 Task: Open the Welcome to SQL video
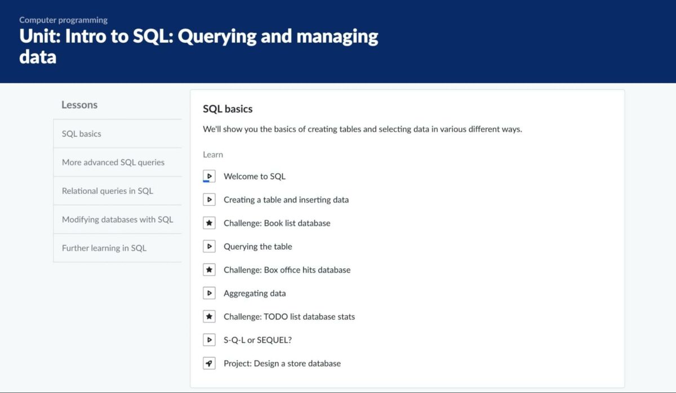255,176
